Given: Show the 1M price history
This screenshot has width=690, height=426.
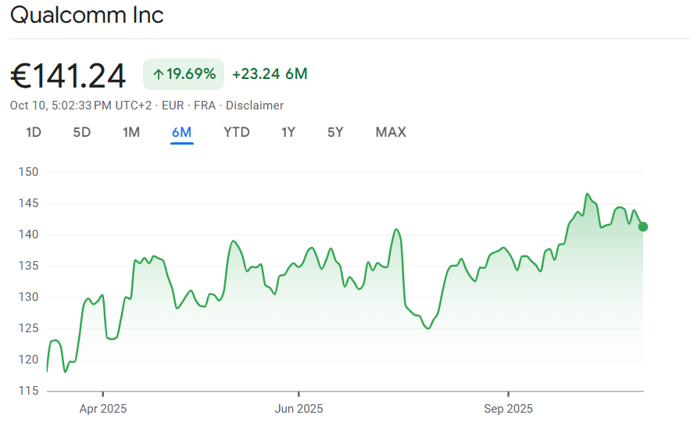Looking at the screenshot, I should tap(131, 132).
